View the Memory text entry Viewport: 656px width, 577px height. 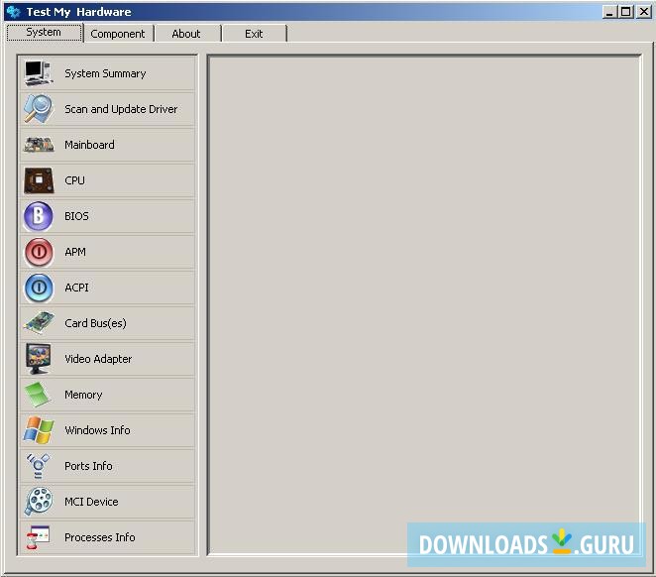(x=83, y=395)
